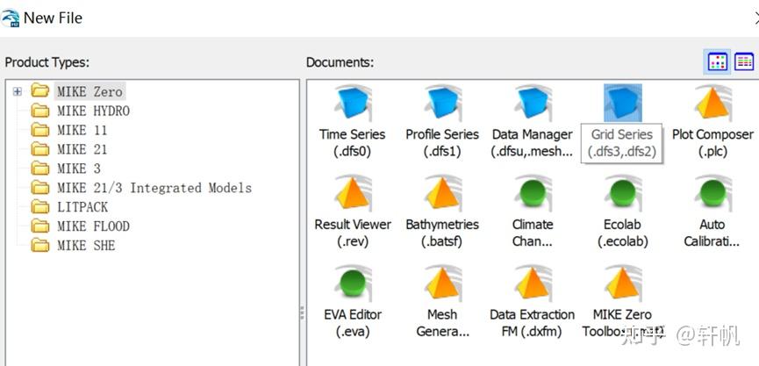
Task: Choose the Data Manager document icon
Action: pyautogui.click(x=533, y=104)
